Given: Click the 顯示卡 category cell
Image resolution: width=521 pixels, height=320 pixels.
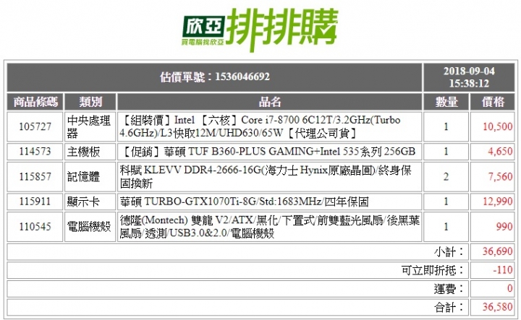Looking at the screenshot, I should pos(90,202).
